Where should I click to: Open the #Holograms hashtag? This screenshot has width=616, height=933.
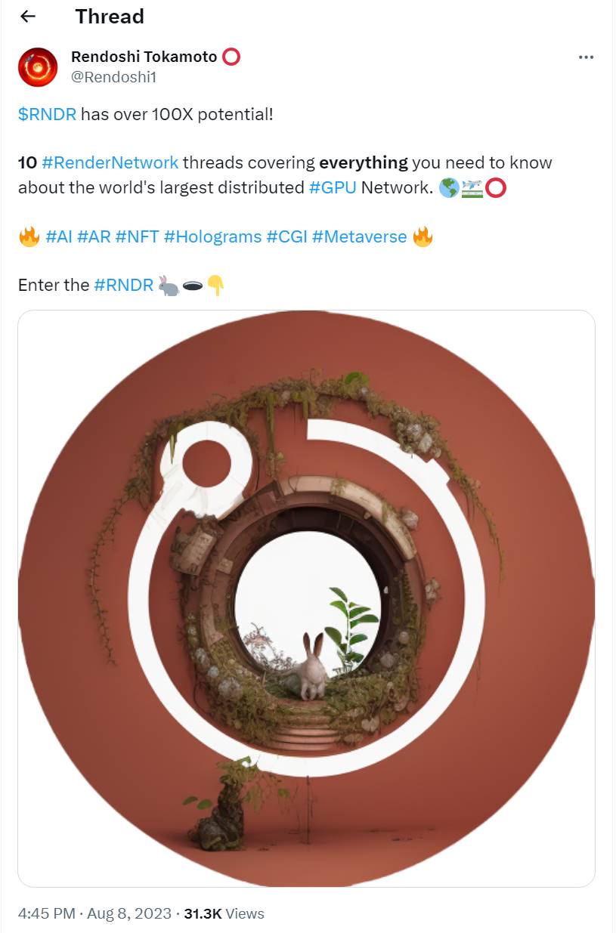(x=212, y=236)
